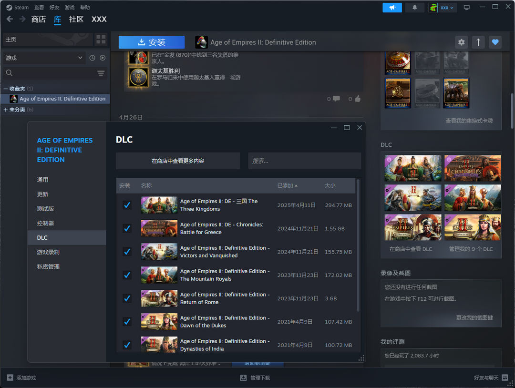Screen dimensions: 515x388
Task: Uncheck Return of Rome DLC
Action: pyautogui.click(x=127, y=298)
